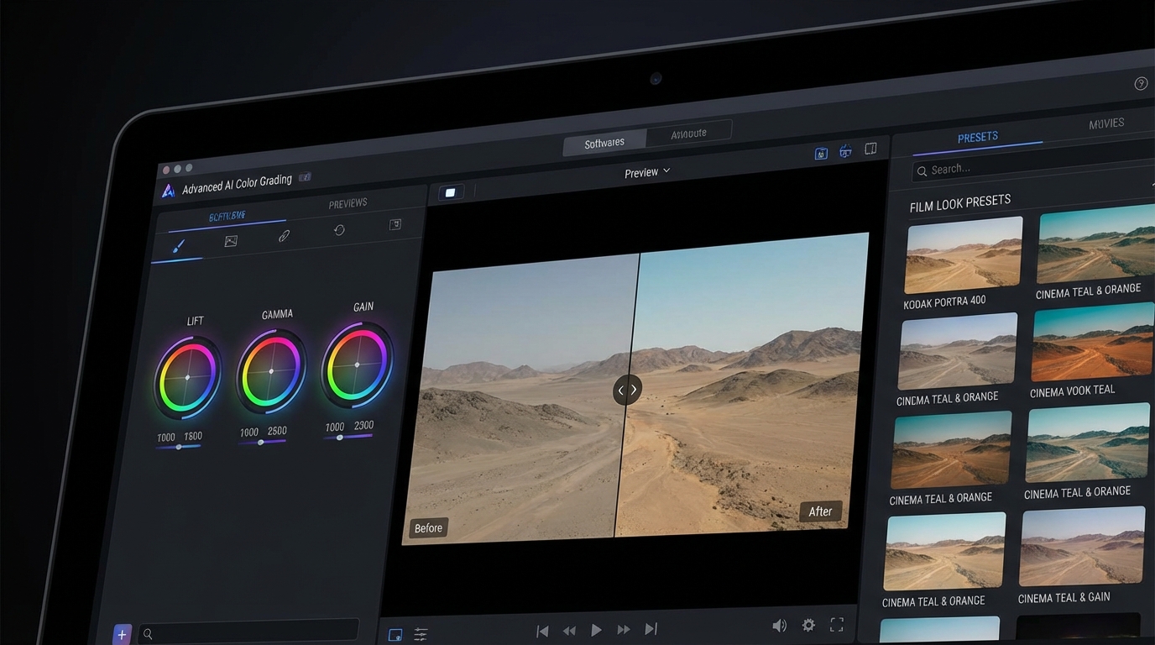This screenshot has width=1155, height=645.
Task: Select the Softwares segment button
Action: point(604,143)
